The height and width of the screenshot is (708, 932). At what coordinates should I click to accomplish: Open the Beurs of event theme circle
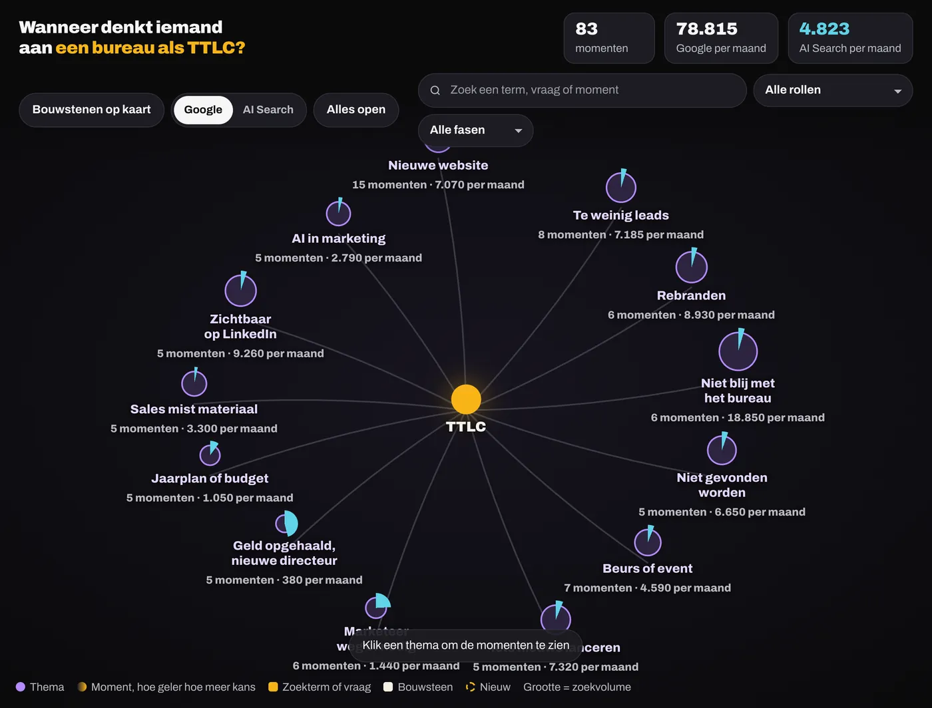[x=648, y=542]
